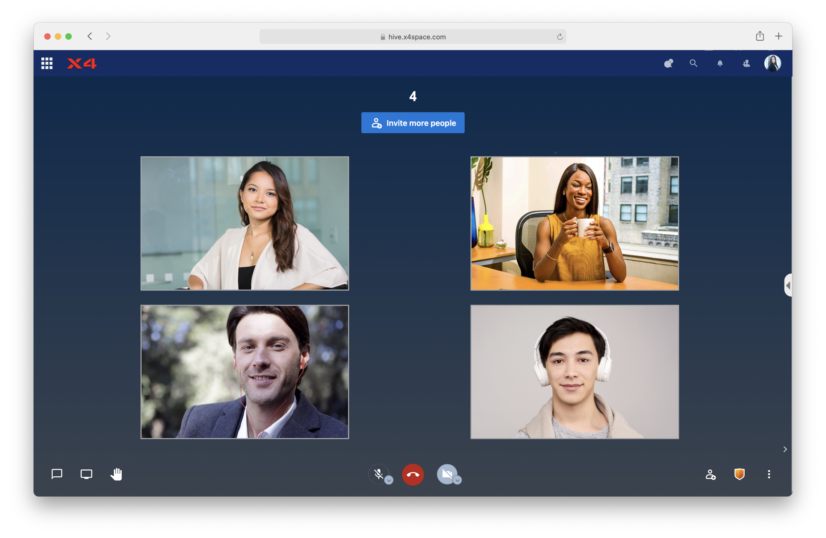The image size is (826, 538).
Task: Select the man with red earphones video
Action: pos(245,372)
